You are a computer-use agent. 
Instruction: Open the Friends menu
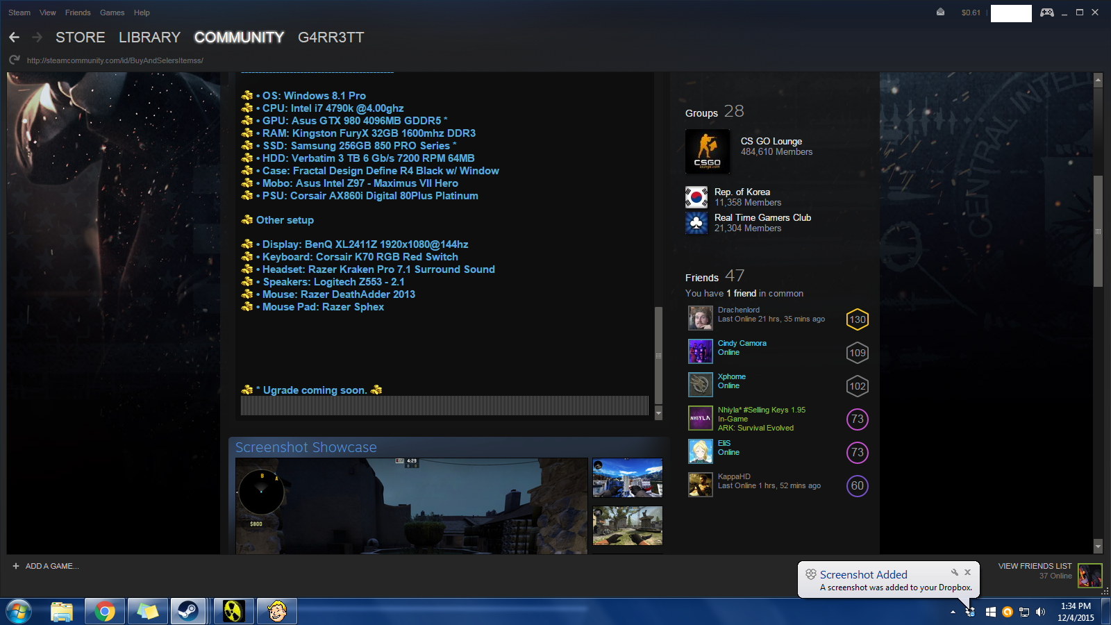pos(78,12)
